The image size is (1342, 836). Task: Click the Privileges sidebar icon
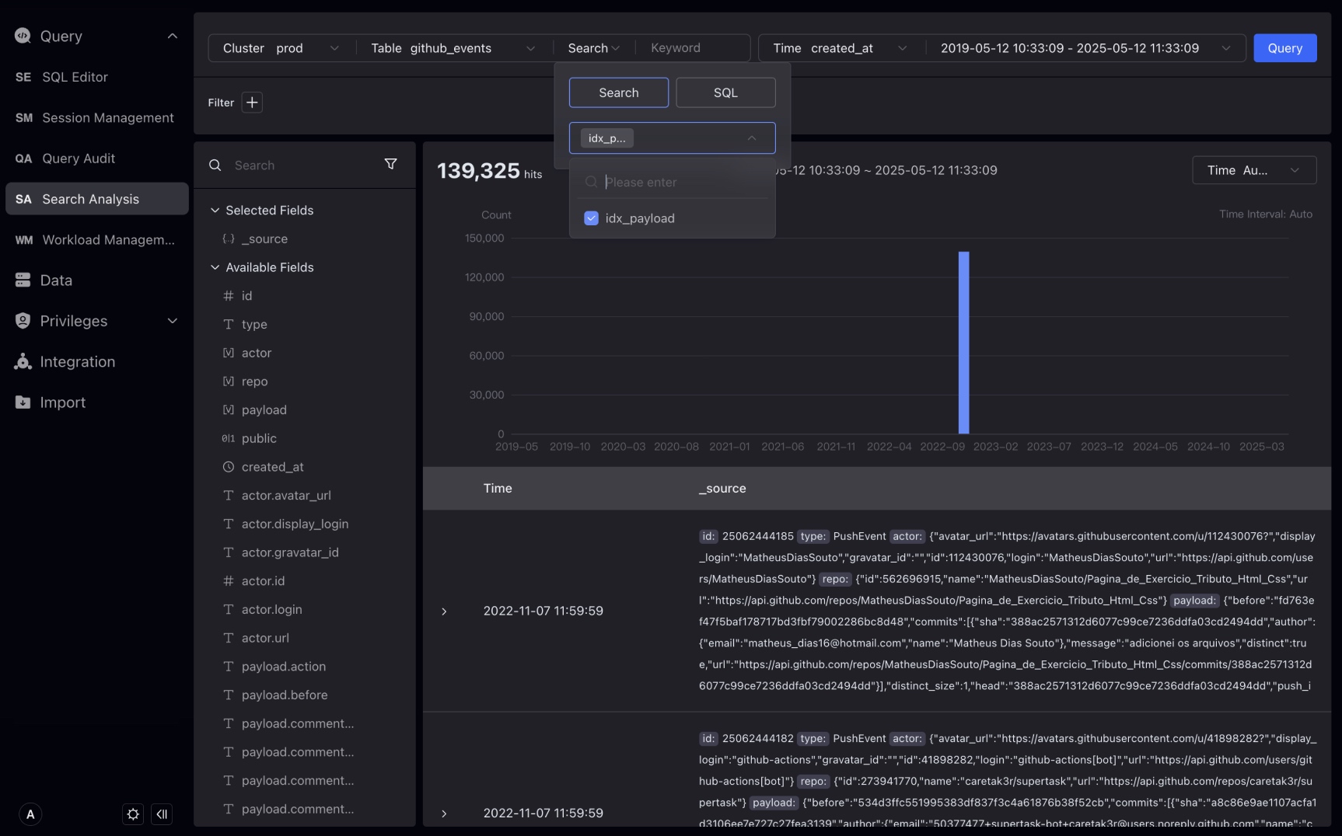[x=23, y=321]
